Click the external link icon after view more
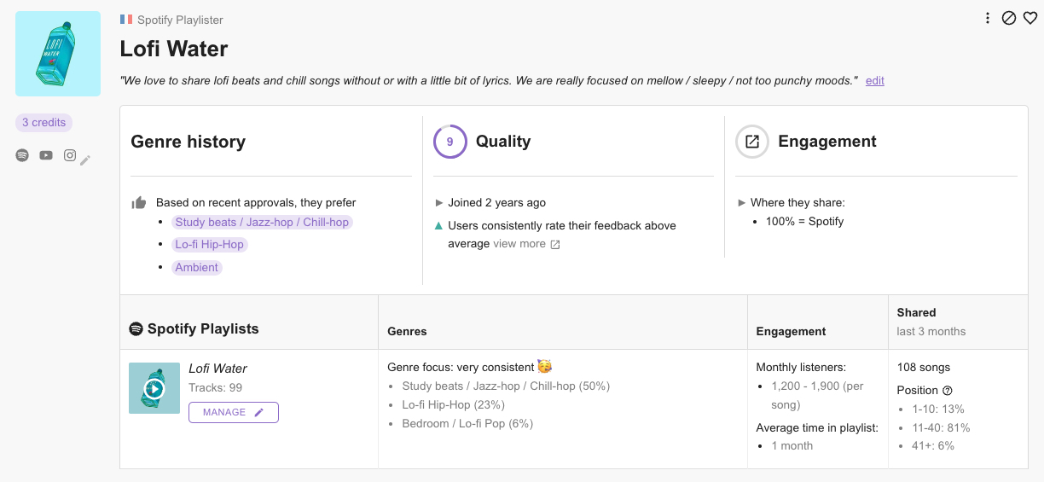The image size is (1044, 482). [555, 244]
